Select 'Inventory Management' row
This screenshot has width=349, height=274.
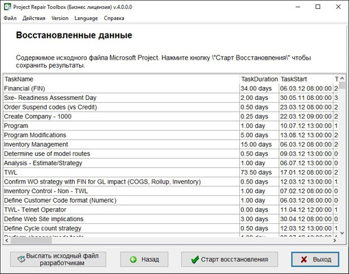coord(171,145)
